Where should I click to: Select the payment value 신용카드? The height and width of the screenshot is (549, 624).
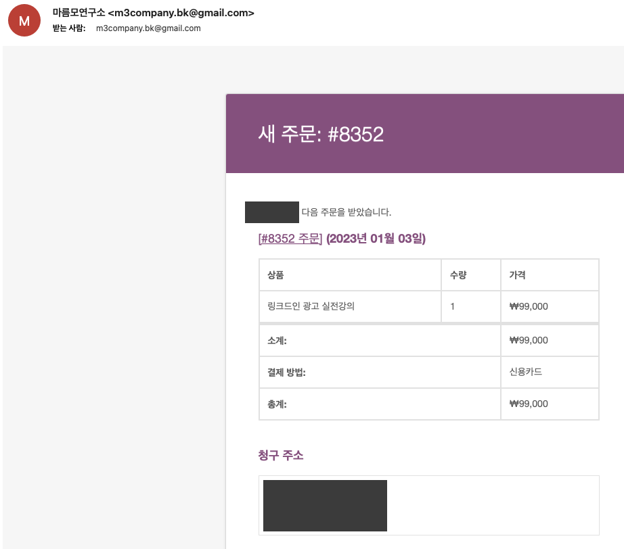[526, 372]
